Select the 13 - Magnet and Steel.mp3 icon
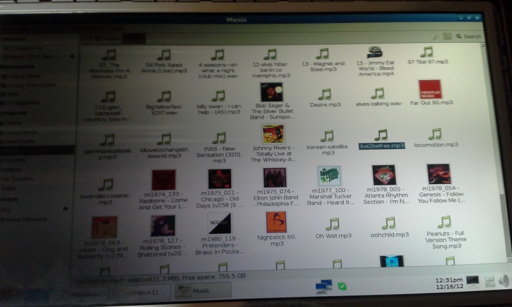This screenshot has height=307, width=512. [323, 54]
